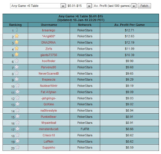Click the $8.59 profit value

click(130, 148)
